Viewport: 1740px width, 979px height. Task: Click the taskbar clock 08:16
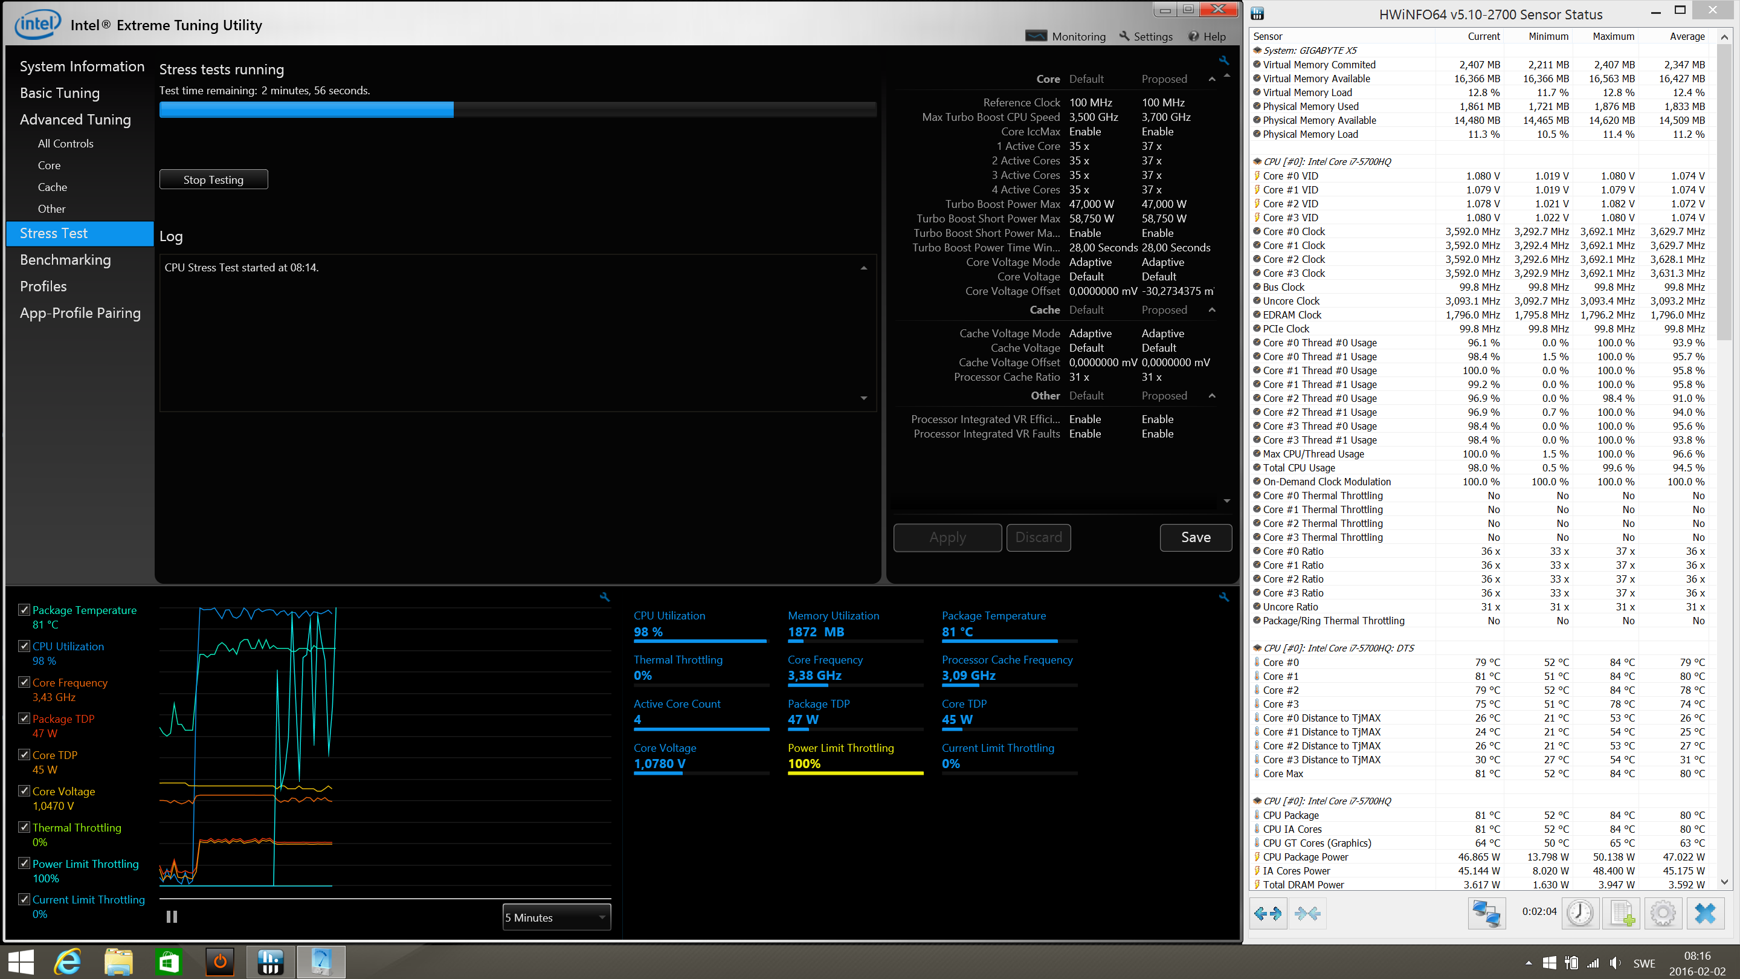1696,956
